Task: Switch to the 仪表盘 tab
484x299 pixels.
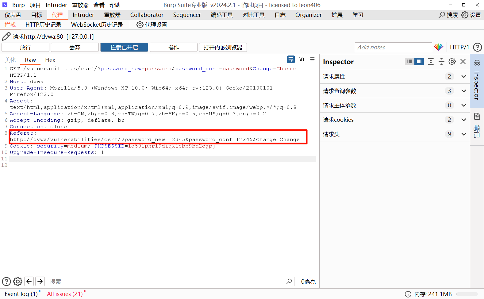Action: pos(13,15)
